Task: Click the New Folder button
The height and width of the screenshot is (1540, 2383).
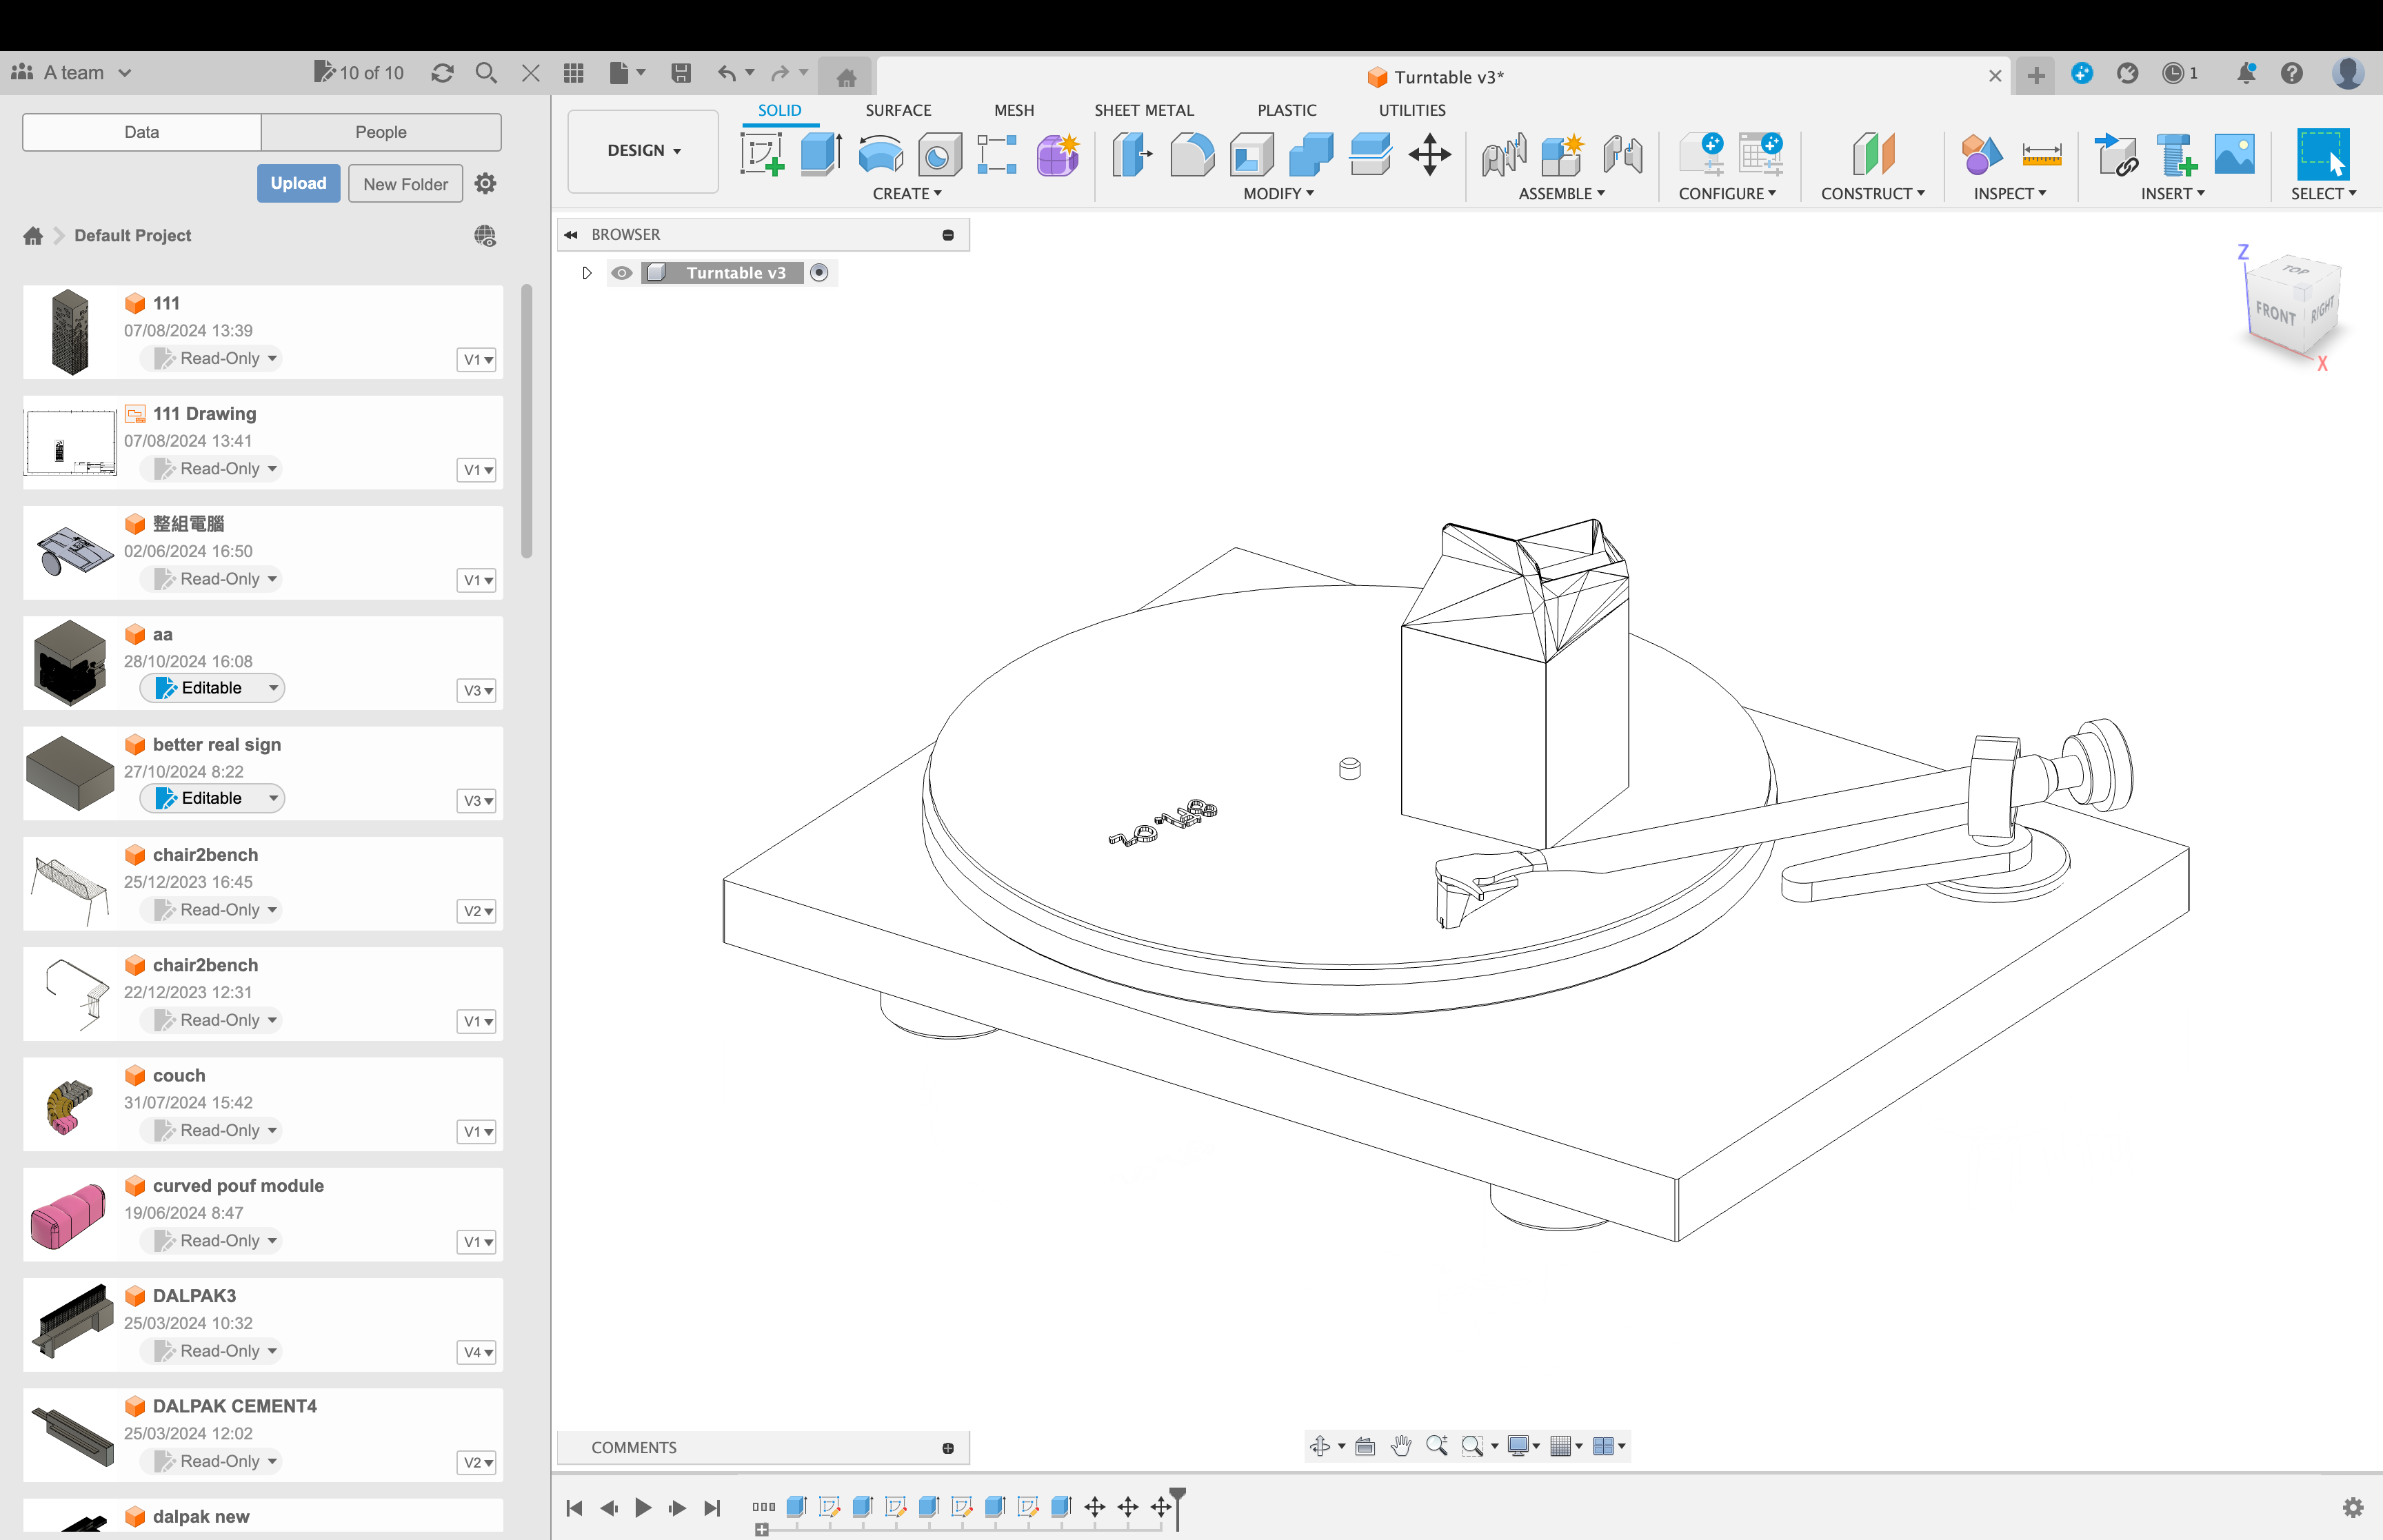Action: [405, 184]
